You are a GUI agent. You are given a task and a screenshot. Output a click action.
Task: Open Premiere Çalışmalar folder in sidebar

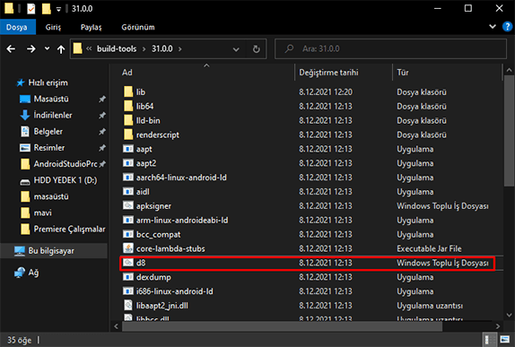pos(69,229)
